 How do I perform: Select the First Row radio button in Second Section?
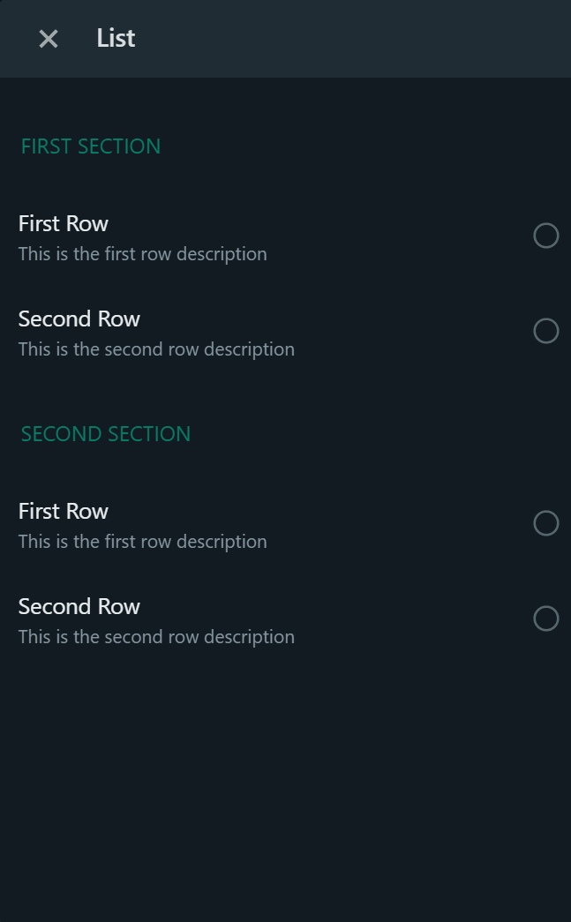pyautogui.click(x=546, y=523)
